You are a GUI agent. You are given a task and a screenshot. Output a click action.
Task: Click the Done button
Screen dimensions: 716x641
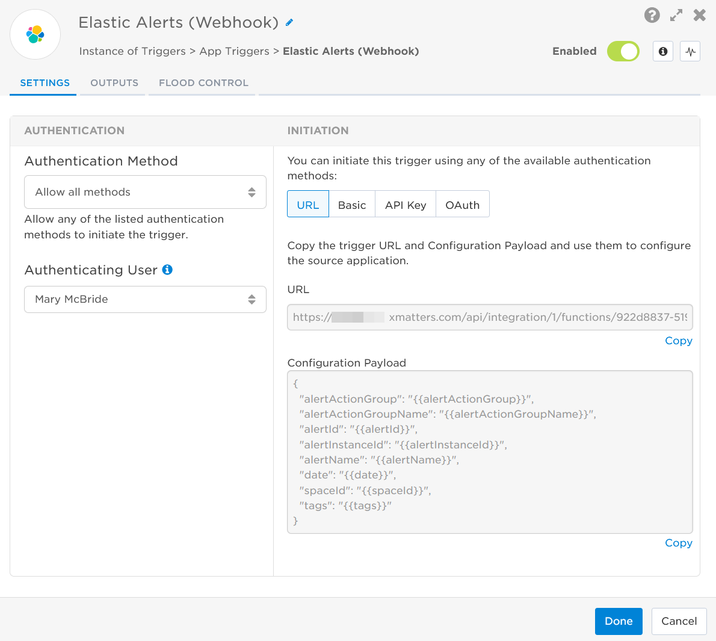click(619, 621)
